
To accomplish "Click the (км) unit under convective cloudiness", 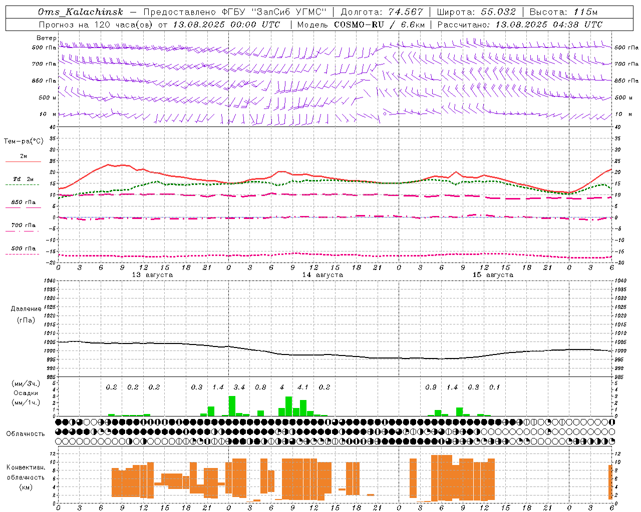I will pyautogui.click(x=26, y=486).
